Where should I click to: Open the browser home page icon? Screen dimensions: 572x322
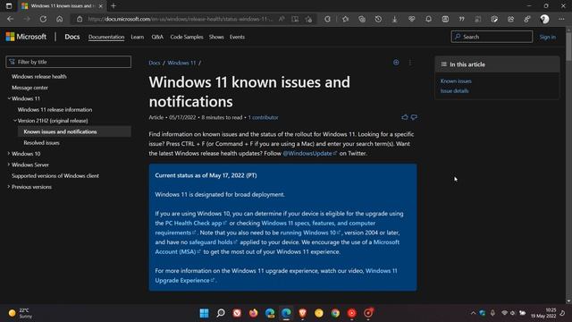coord(60,19)
